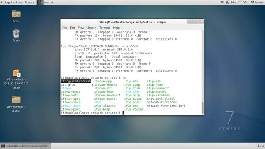The image size is (265, 149).
Task: Click the Terminal app menu in top panel
Action: coord(45,2)
